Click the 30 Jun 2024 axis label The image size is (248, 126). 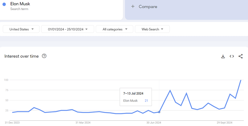[154, 123]
